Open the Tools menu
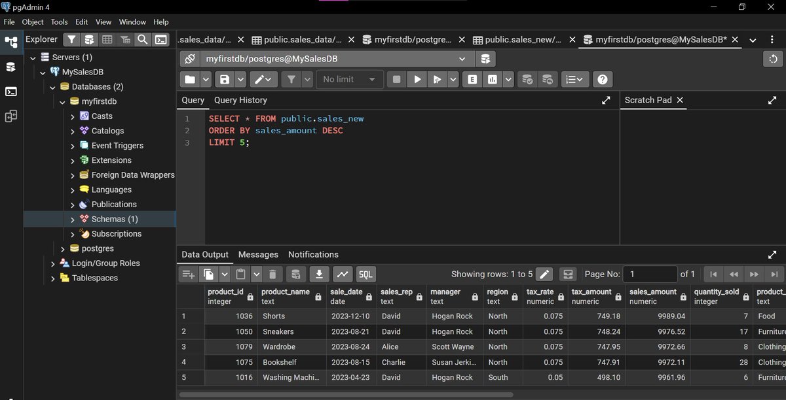786x400 pixels. (60, 22)
